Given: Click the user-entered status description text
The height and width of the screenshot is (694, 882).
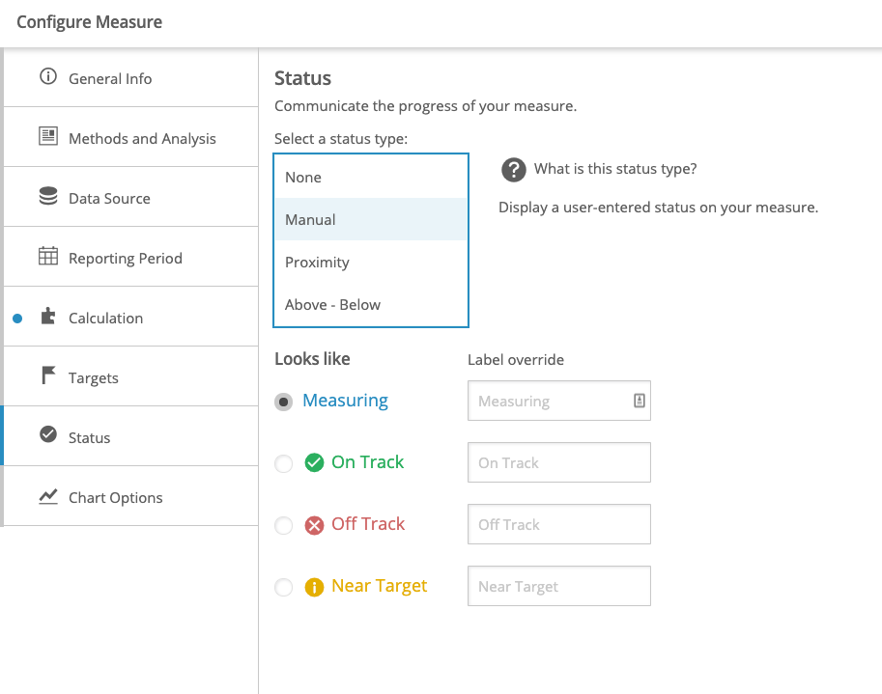Looking at the screenshot, I should 658,208.
